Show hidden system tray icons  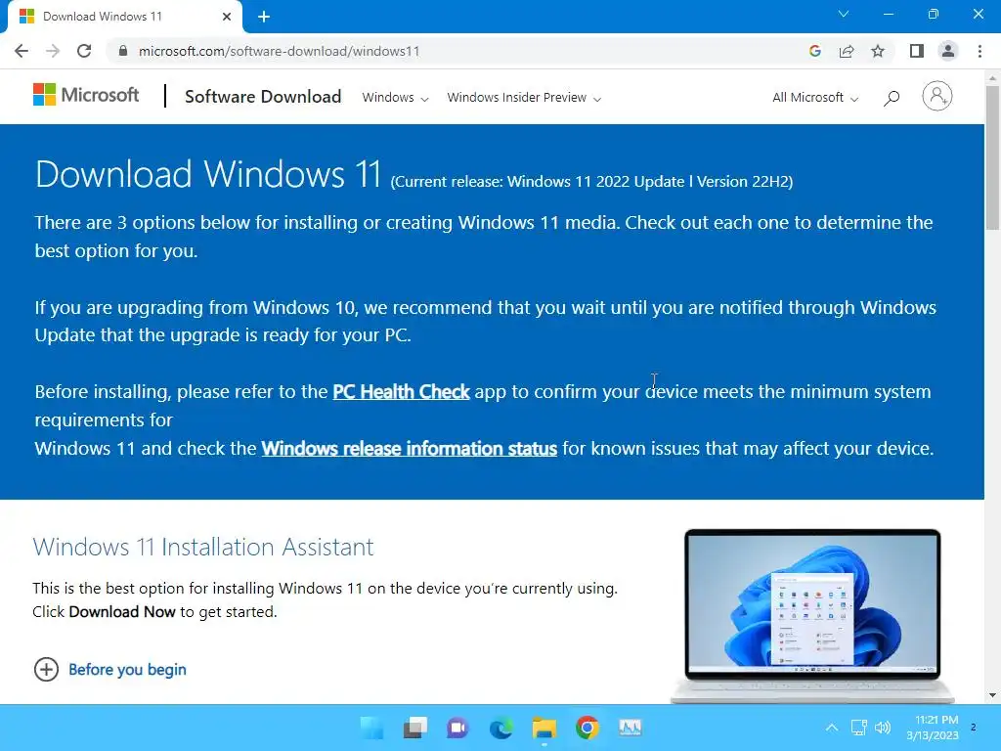click(832, 728)
